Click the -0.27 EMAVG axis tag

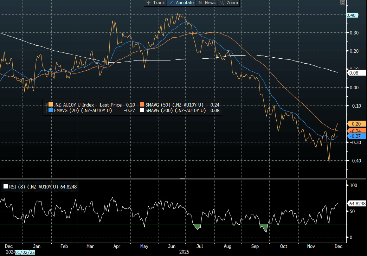pyautogui.click(x=356, y=136)
